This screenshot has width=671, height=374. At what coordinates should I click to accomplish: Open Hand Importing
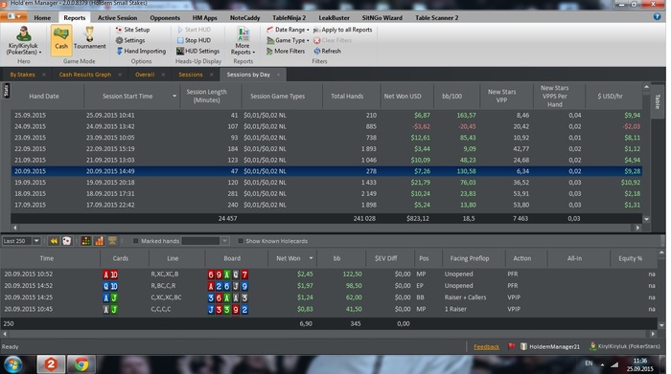coord(141,51)
